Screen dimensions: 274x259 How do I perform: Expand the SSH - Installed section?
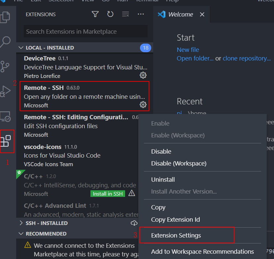pyautogui.click(x=21, y=223)
